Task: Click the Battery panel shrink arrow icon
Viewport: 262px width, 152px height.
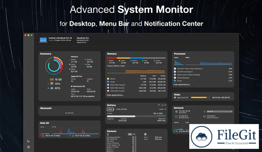Action: pyautogui.click(x=159, y=105)
